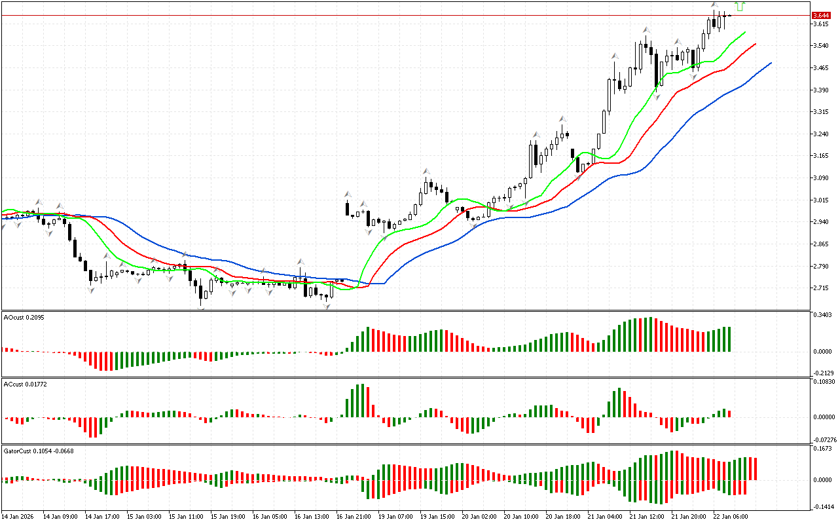Screen dimensions: 838x524
Task: Click the end of the blue Alligator jaw line
Action: (771, 63)
